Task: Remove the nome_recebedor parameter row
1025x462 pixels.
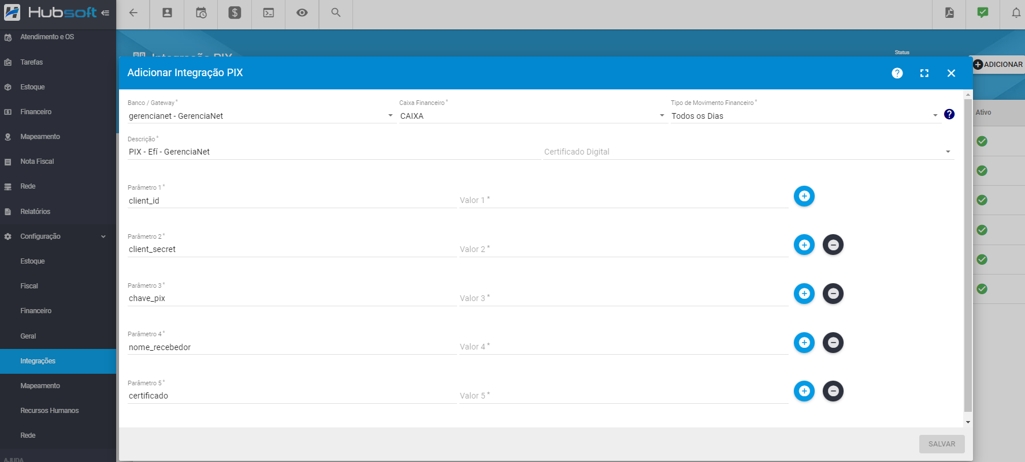Action: (x=833, y=343)
